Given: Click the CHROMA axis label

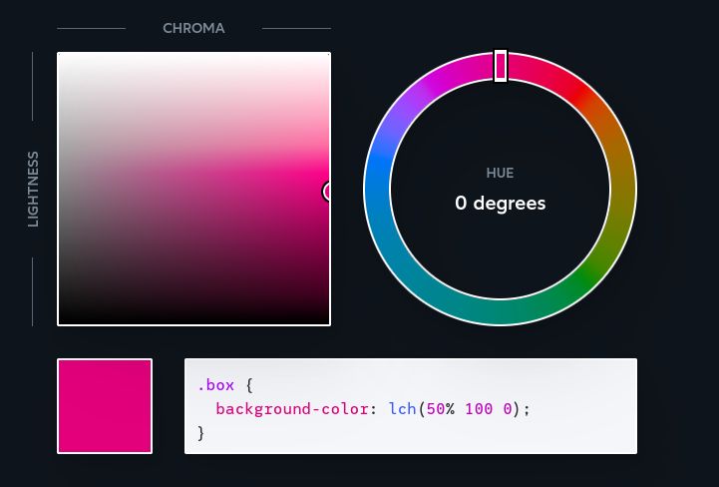Looking at the screenshot, I should [x=193, y=29].
